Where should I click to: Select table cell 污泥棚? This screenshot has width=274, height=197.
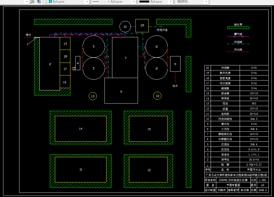click(225, 68)
